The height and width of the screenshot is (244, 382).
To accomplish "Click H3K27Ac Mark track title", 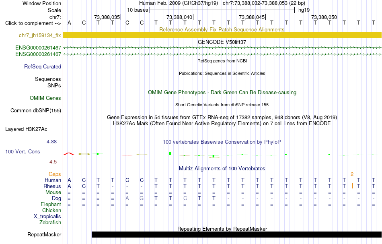I will [x=222, y=124].
